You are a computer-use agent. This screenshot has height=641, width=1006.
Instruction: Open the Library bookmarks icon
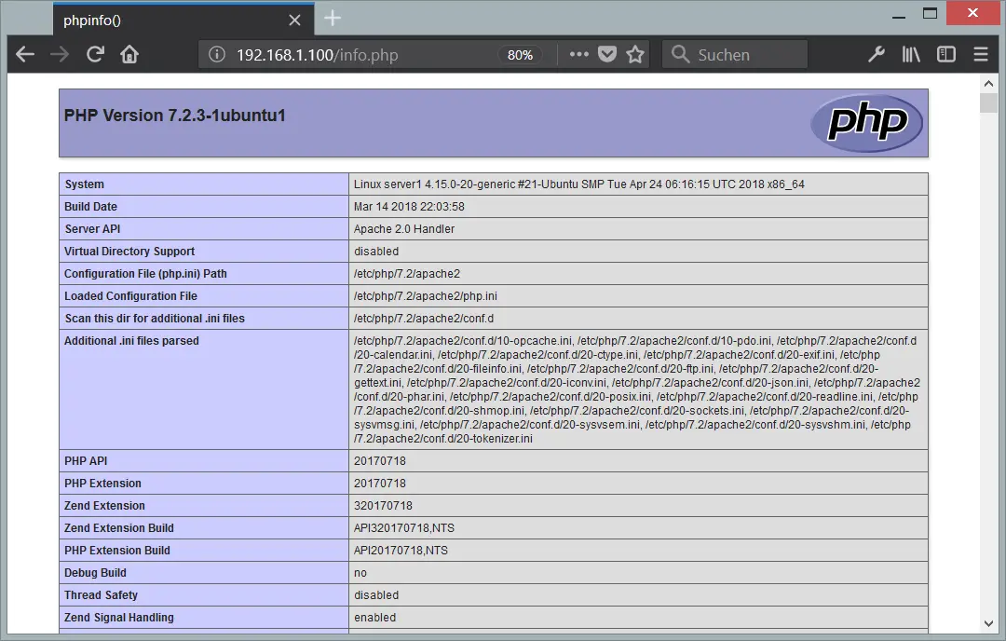tap(911, 55)
